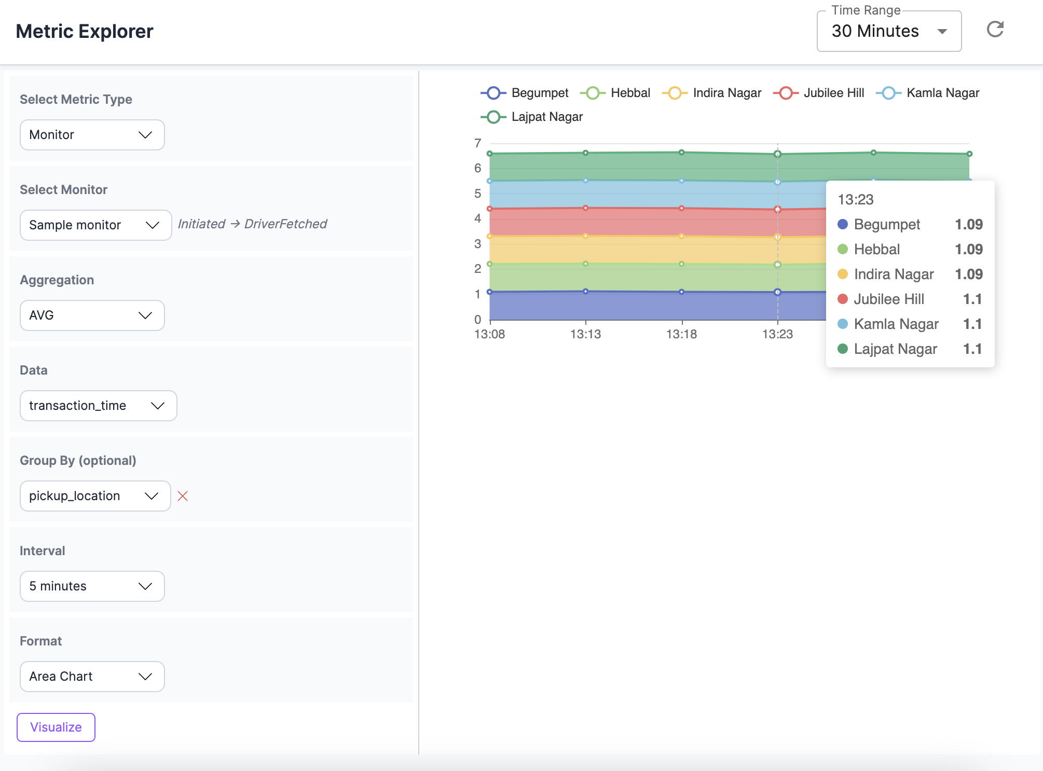The height and width of the screenshot is (771, 1043).
Task: Open the AVG aggregation dropdown
Action: [92, 315]
